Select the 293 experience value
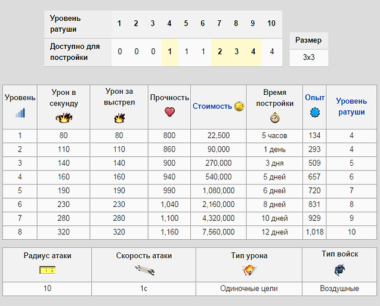380x306 pixels. [314, 149]
